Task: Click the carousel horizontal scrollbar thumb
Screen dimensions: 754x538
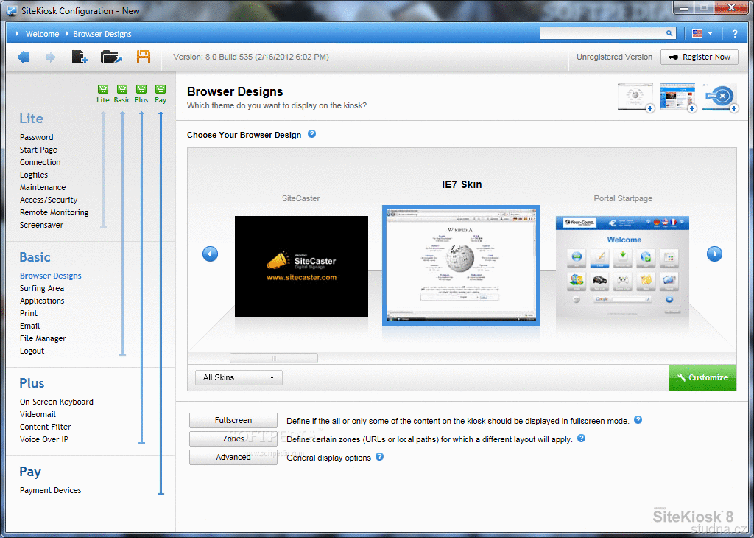Action: click(274, 358)
